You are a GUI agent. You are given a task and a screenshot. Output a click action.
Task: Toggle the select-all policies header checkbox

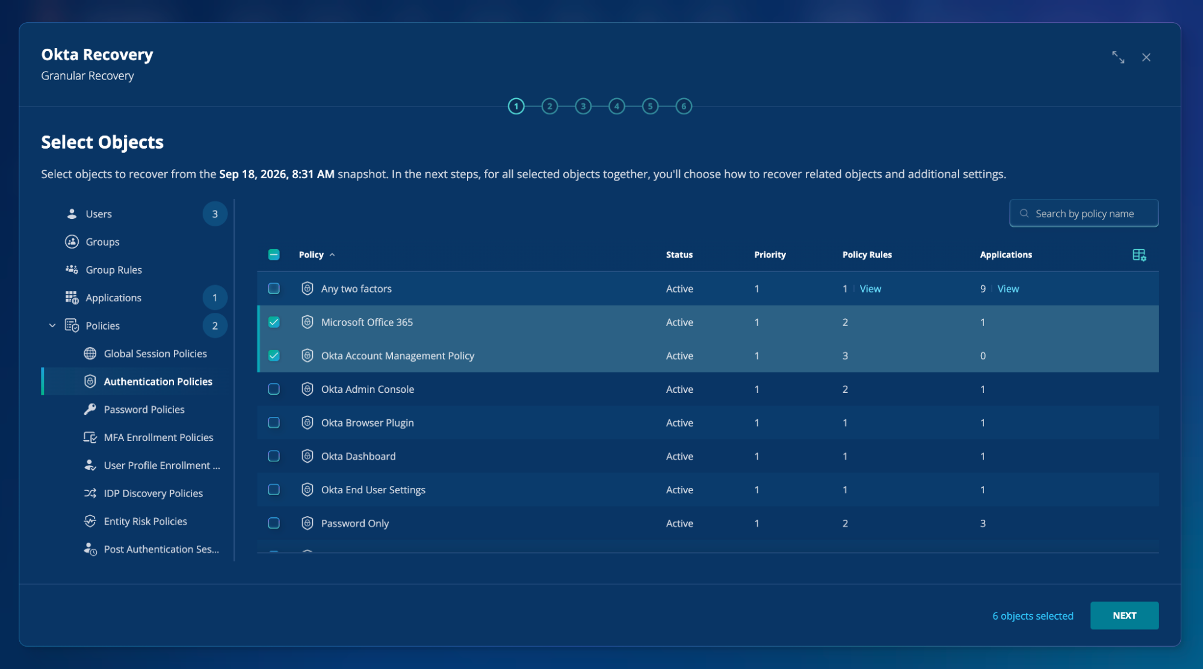tap(274, 254)
